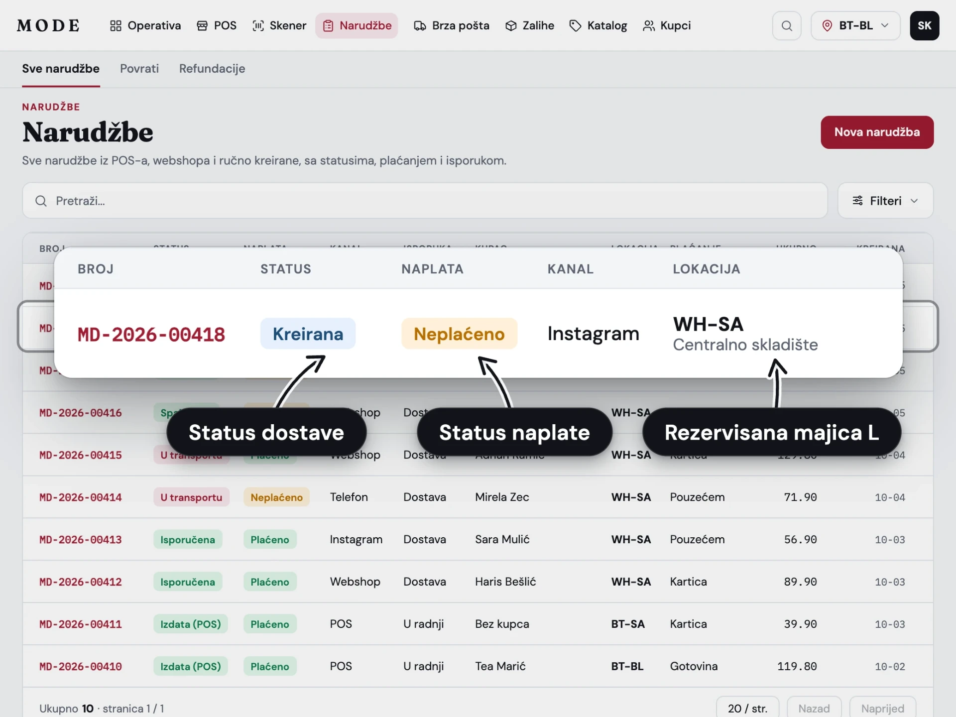Open order MD-2026-00415

click(81, 455)
